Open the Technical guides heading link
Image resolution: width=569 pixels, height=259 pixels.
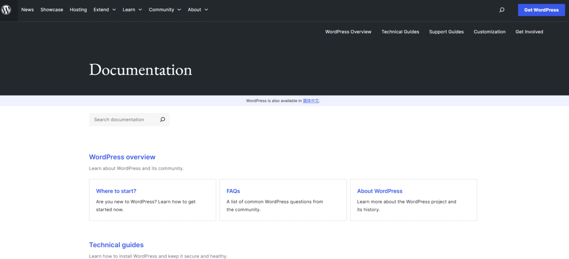point(116,245)
